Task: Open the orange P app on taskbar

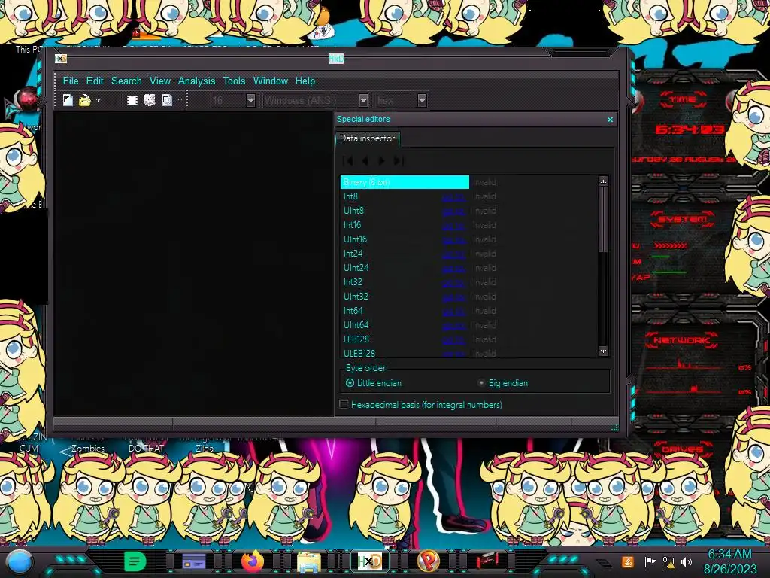Action: (428, 561)
